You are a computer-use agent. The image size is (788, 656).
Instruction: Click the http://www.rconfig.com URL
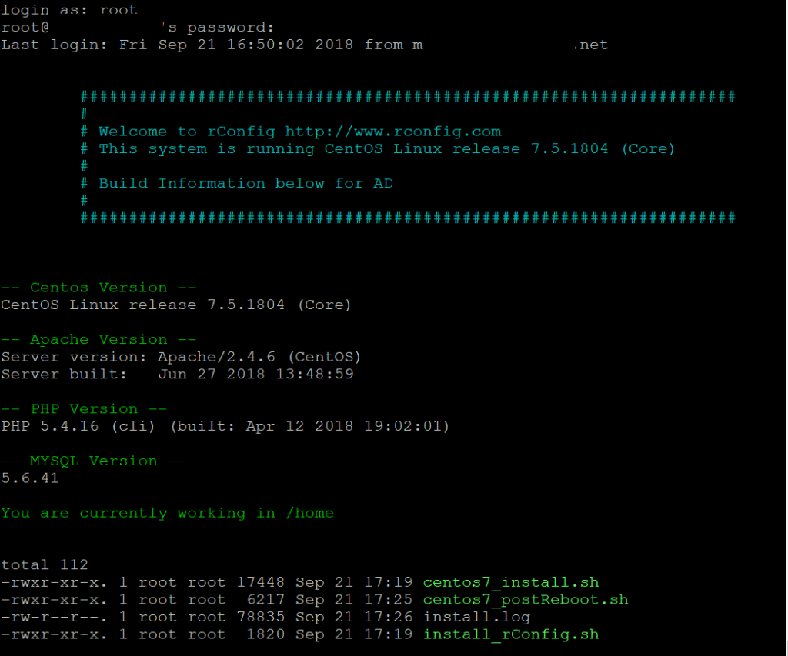[x=392, y=132]
